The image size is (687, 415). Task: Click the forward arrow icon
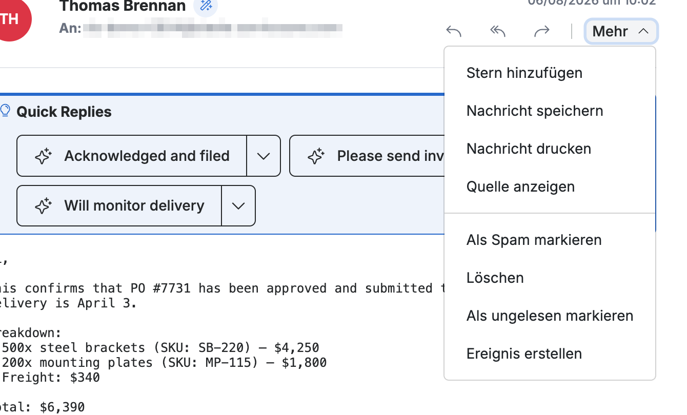pos(542,32)
